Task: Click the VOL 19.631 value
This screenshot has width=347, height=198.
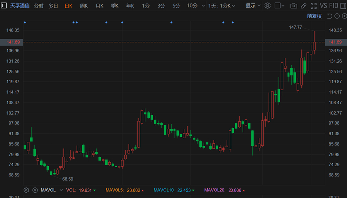Action: pyautogui.click(x=85, y=190)
